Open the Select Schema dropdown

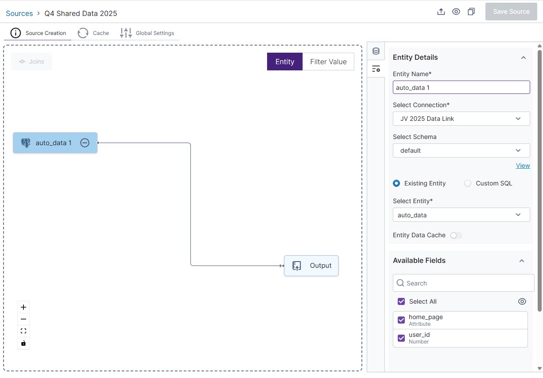461,150
